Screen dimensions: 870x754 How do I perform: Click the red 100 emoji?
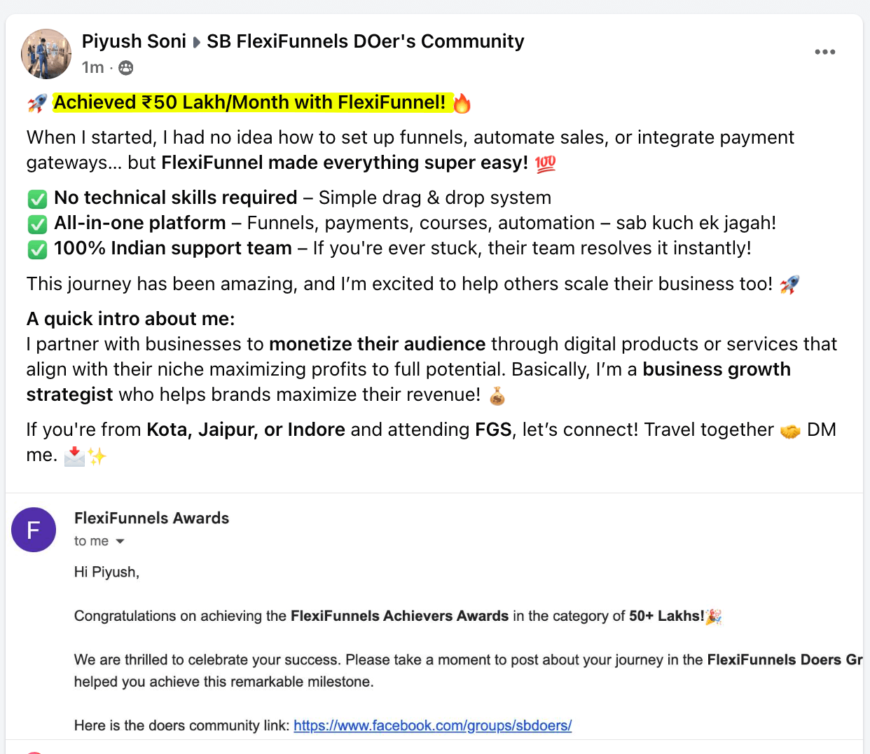tap(545, 164)
